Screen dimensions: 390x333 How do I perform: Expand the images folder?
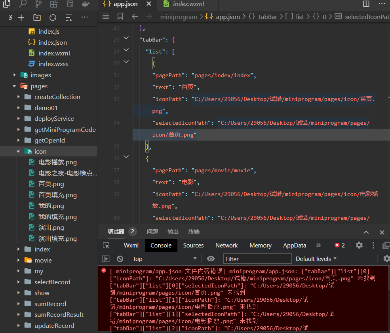14,75
